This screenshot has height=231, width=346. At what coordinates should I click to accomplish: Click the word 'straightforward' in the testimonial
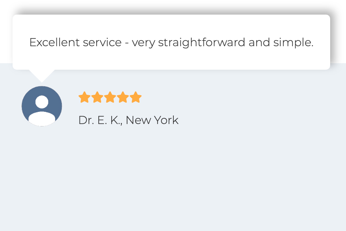click(202, 43)
